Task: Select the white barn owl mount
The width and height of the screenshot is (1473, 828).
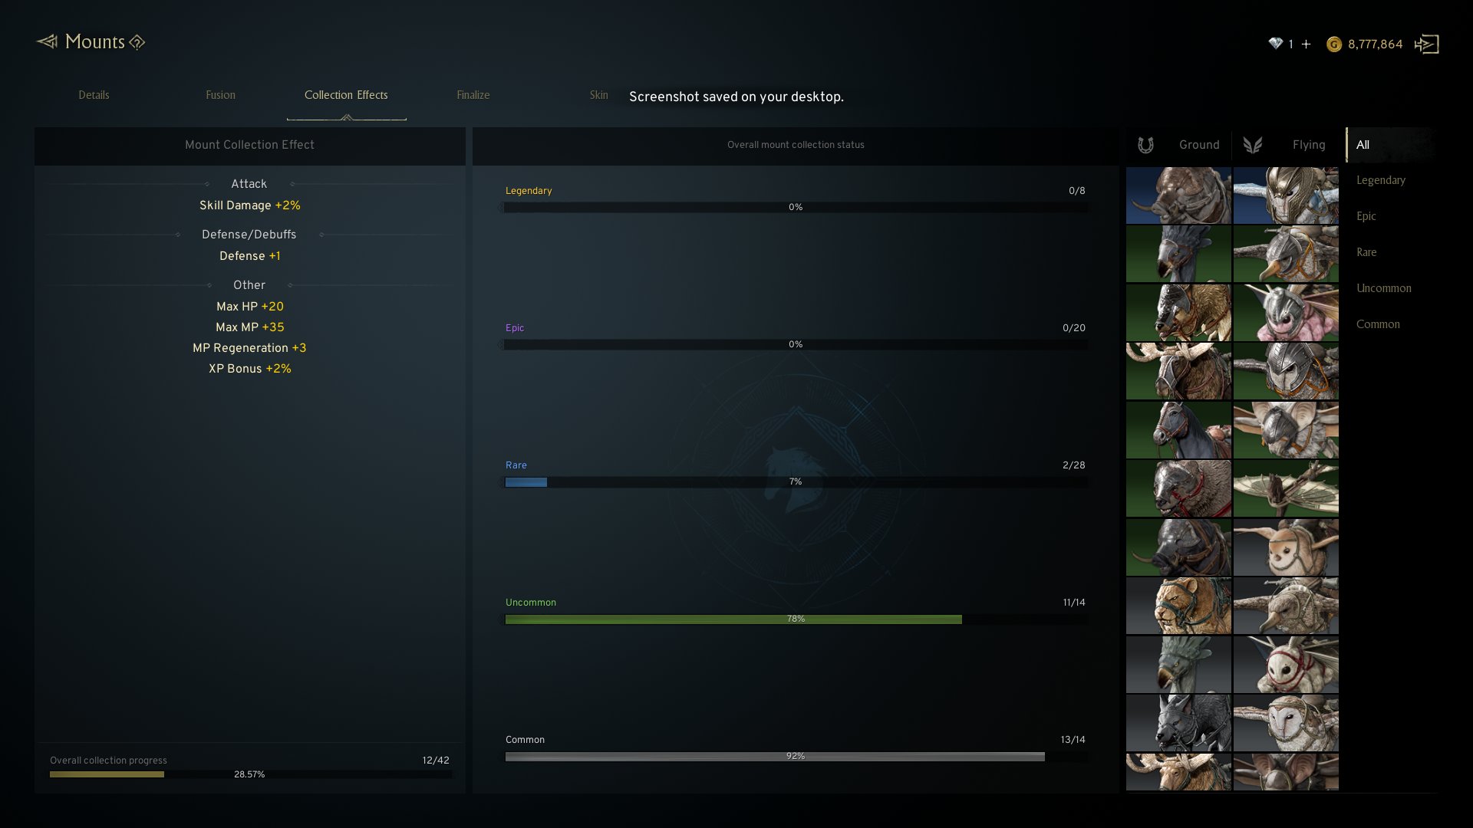Action: [1286, 723]
